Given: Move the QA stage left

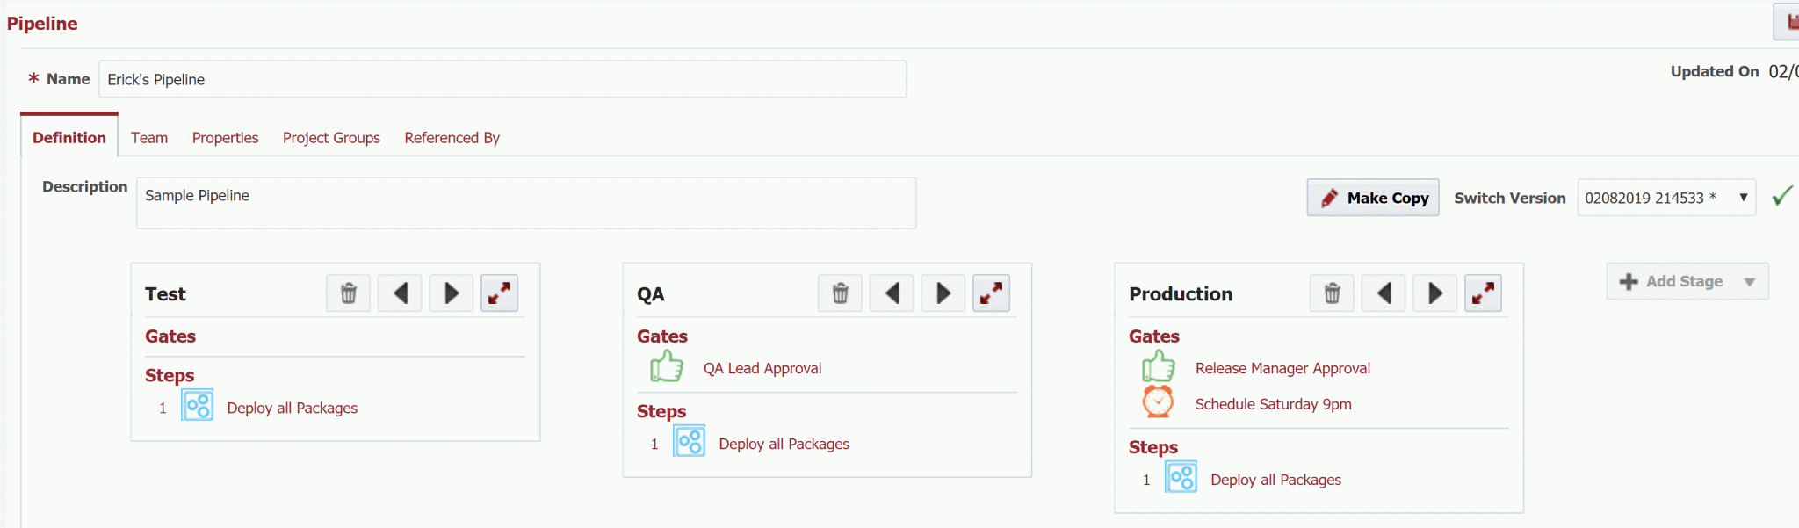Looking at the screenshot, I should (x=892, y=293).
